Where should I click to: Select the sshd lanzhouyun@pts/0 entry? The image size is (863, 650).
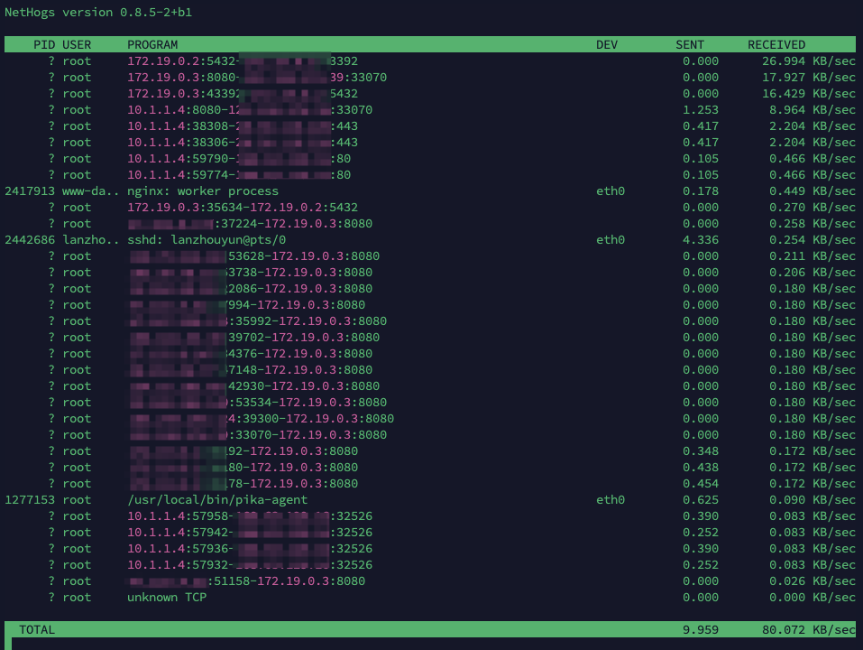coord(207,240)
